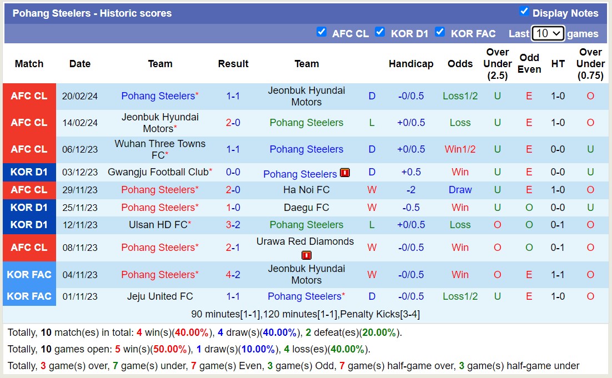Viewport: 612px width, 378px height.
Task: Click the KOR FAC badge on the 01/11/23 row
Action: coord(29,296)
